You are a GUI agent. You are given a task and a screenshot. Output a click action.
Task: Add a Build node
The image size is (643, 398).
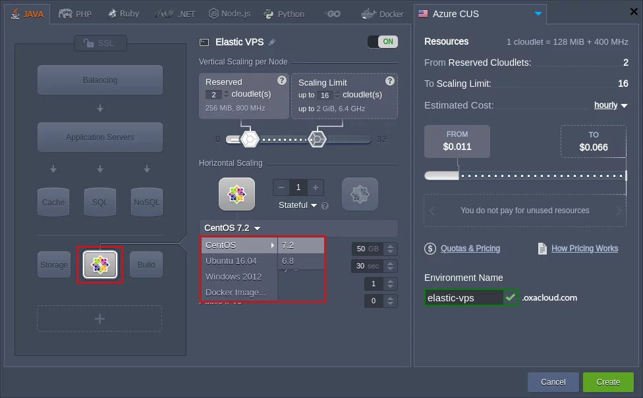tap(146, 264)
